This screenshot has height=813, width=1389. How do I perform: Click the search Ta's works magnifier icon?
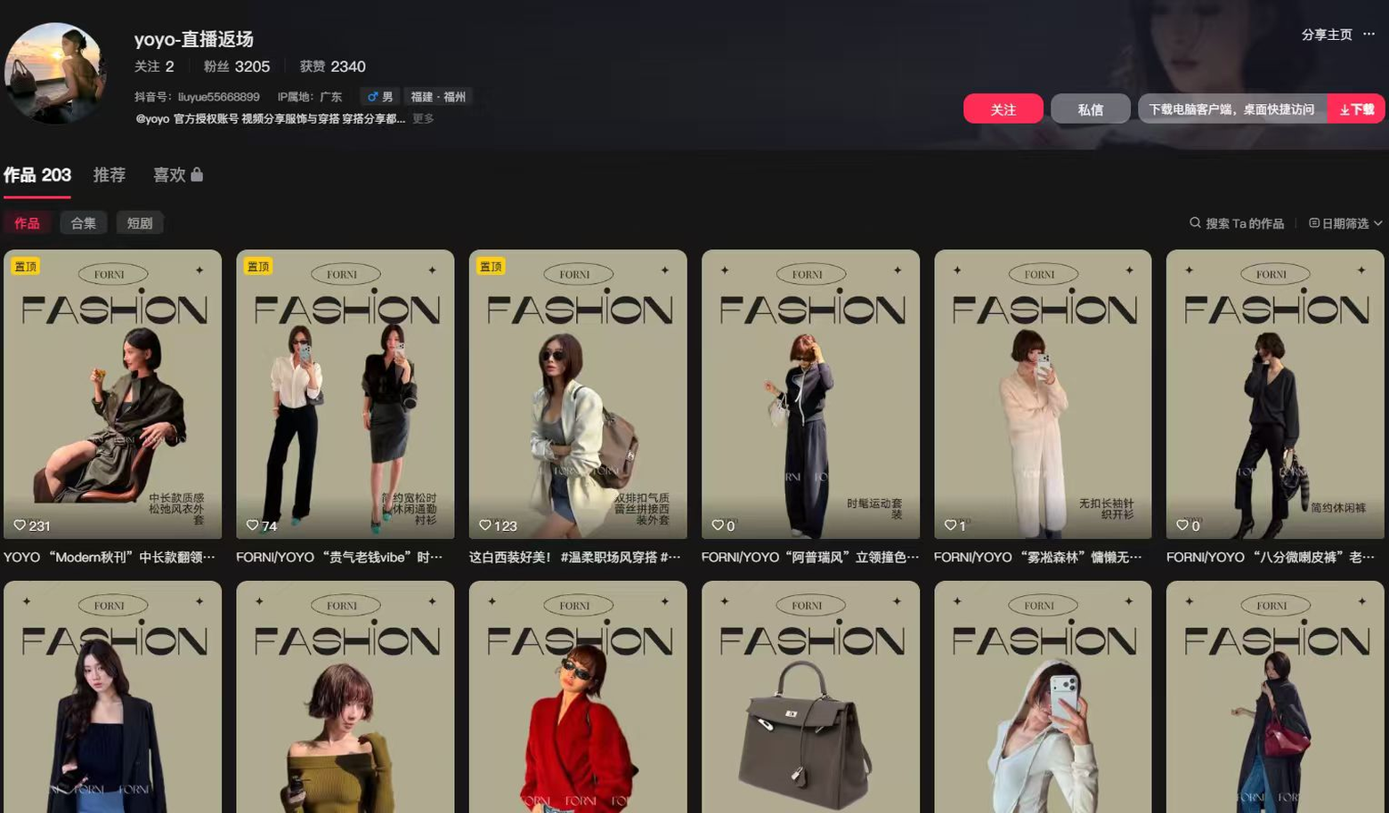click(x=1195, y=222)
